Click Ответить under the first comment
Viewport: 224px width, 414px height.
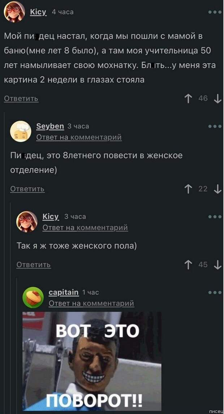tap(21, 99)
